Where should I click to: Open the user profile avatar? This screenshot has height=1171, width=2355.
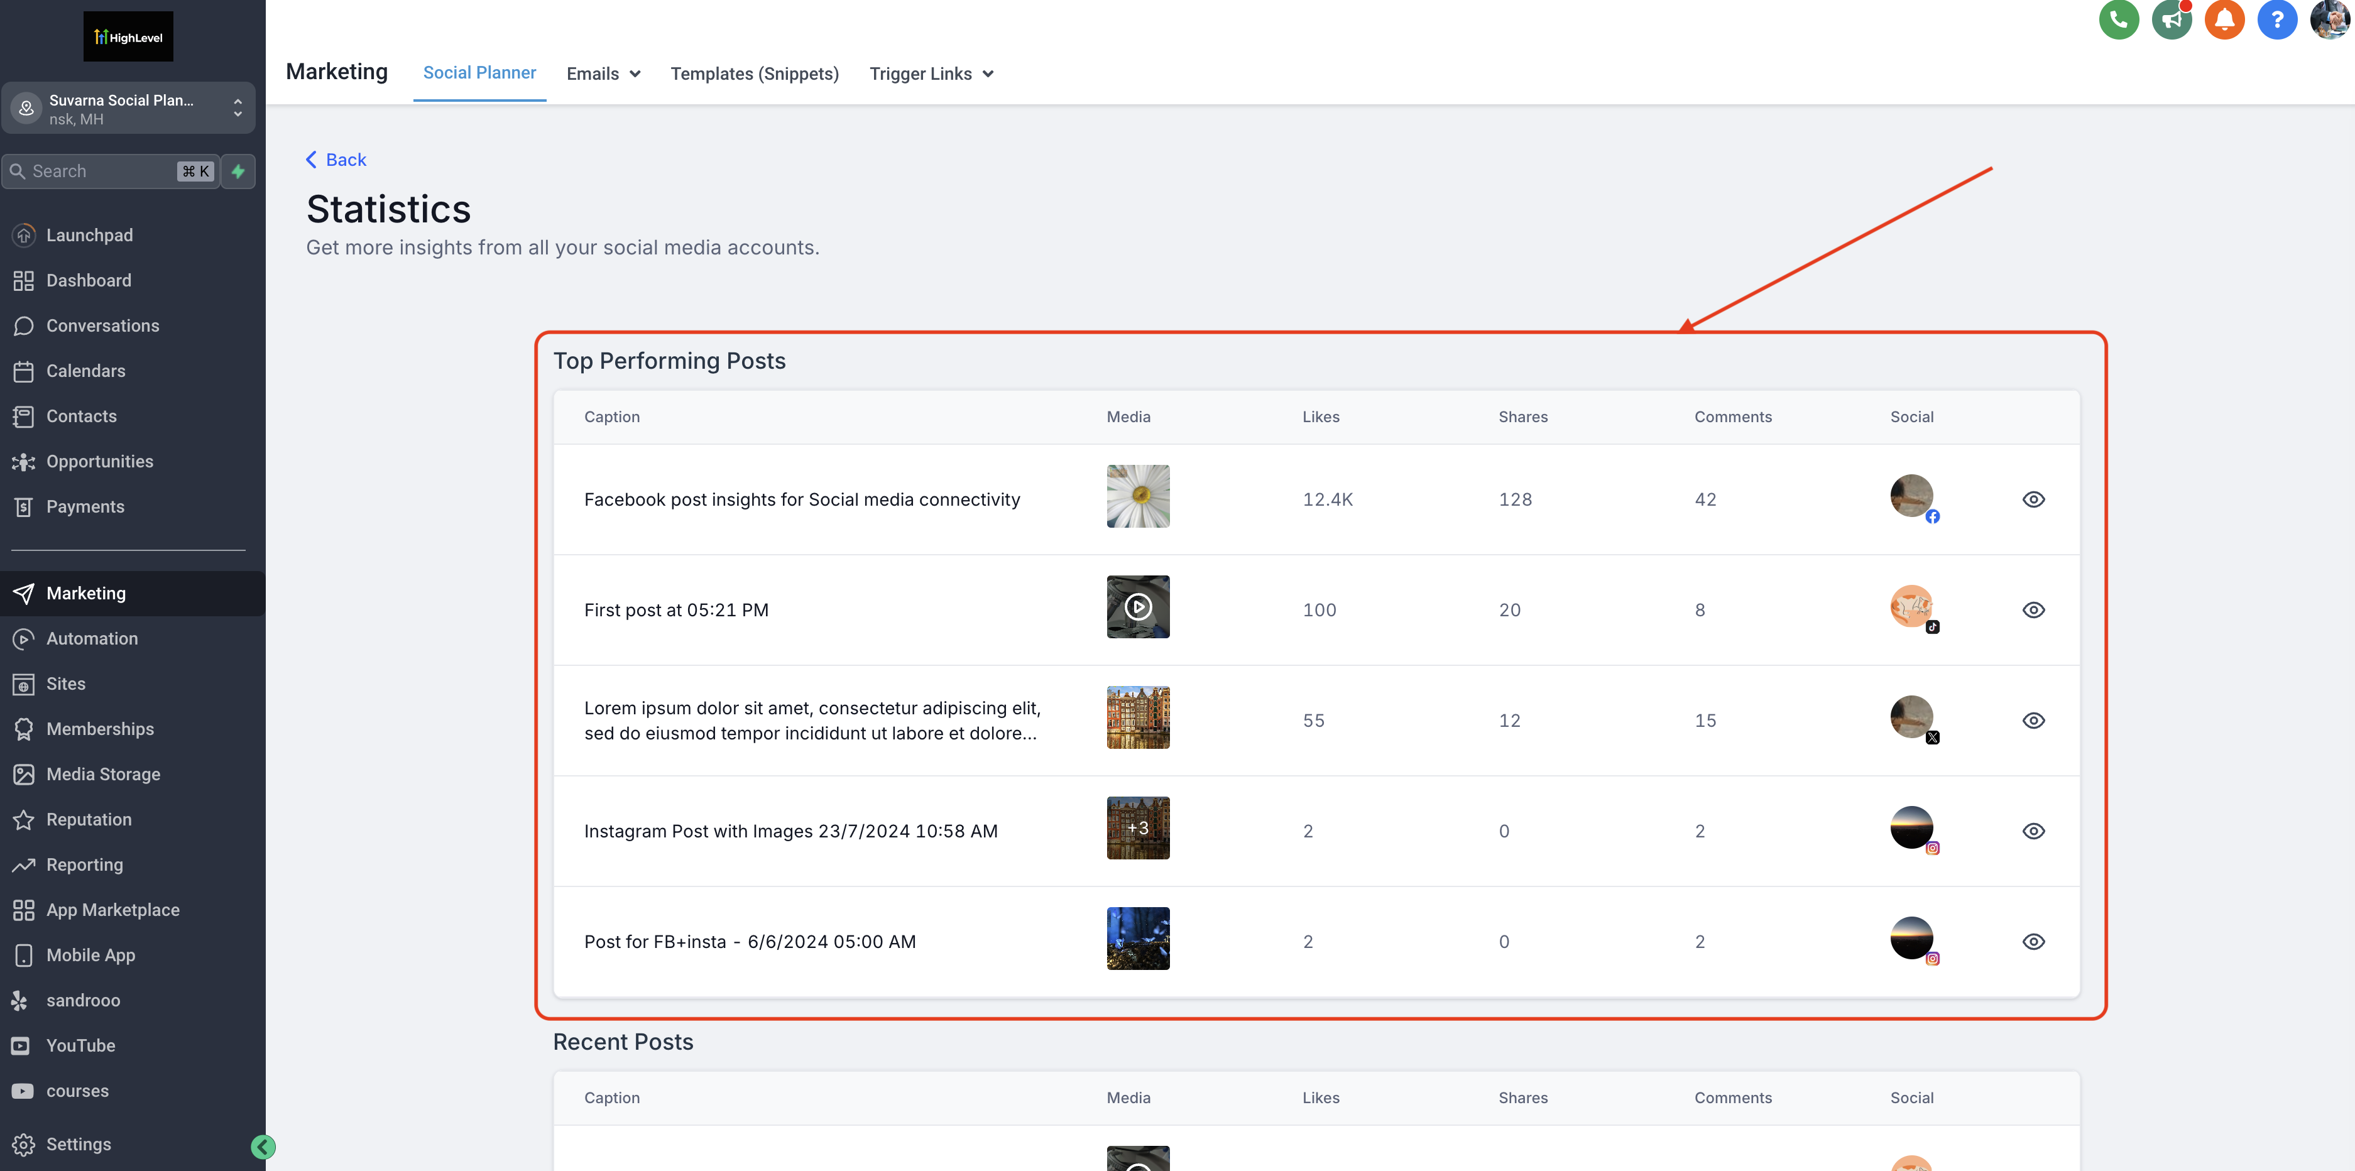click(x=2330, y=19)
